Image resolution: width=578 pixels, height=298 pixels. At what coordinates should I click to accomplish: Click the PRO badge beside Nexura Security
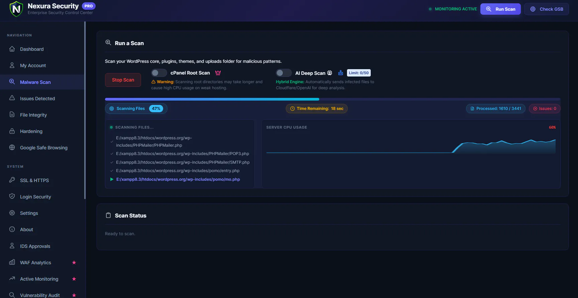[89, 6]
